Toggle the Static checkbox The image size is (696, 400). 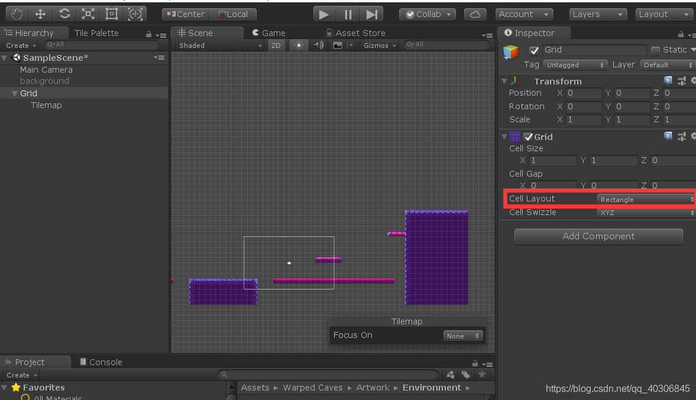click(655, 50)
